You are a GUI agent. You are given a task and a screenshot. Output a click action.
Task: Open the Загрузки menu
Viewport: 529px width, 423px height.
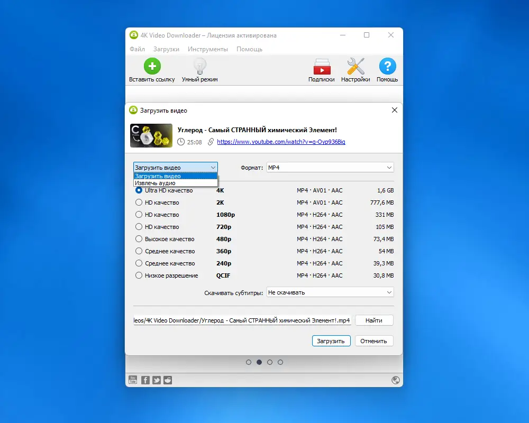[x=166, y=49]
